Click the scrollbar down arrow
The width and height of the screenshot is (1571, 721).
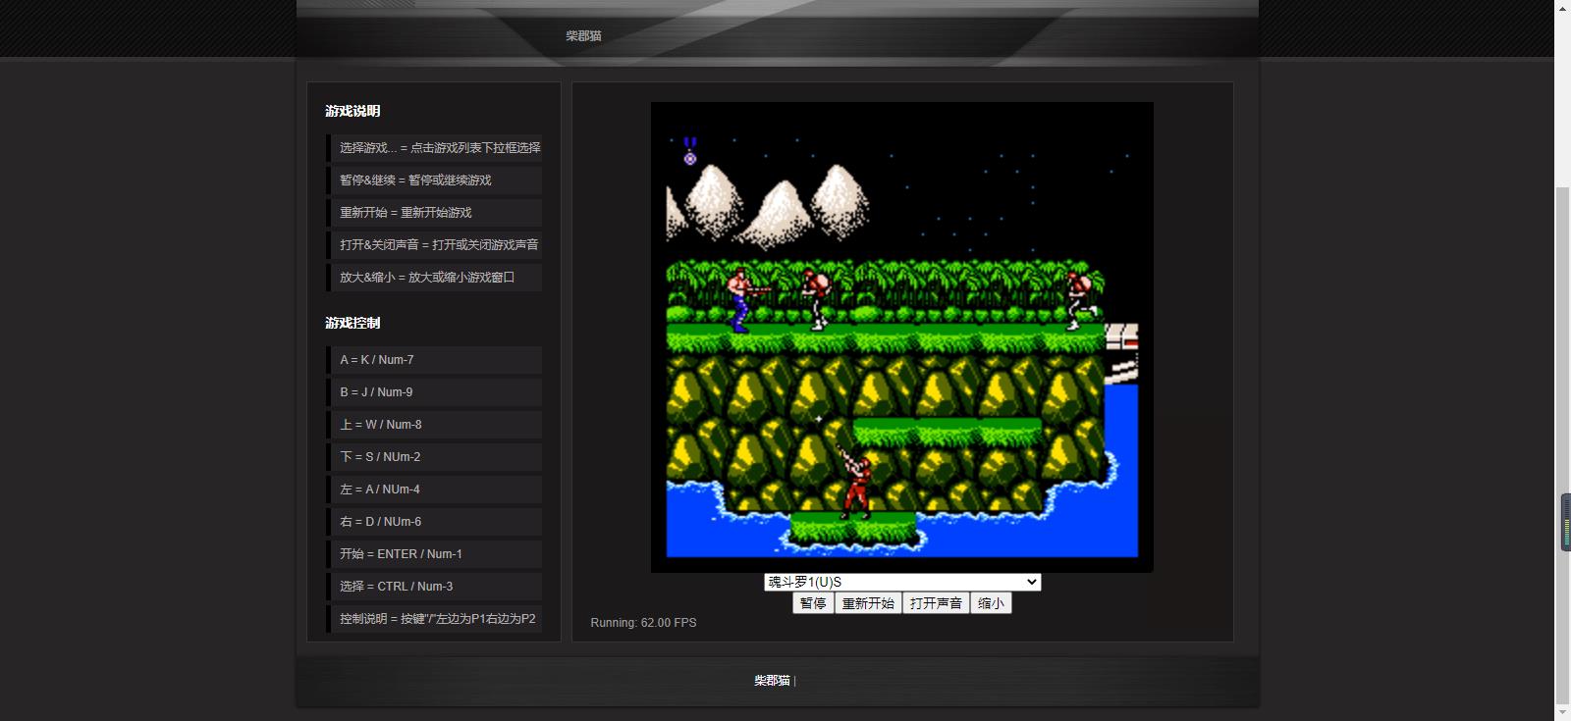(1562, 712)
